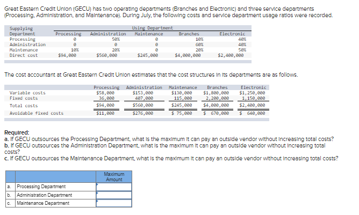
Task: Click Processing fixed cost 36,000
Action: 106,98
